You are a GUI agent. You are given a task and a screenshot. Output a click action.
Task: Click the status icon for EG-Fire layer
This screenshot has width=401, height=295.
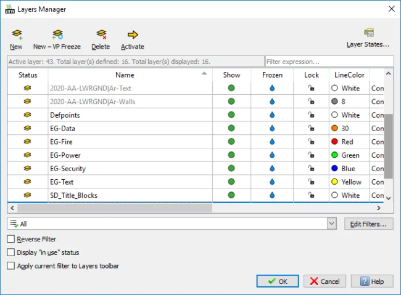28,142
